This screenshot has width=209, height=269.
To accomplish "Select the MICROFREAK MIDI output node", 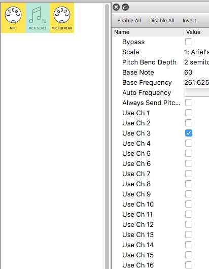I will coord(62,18).
